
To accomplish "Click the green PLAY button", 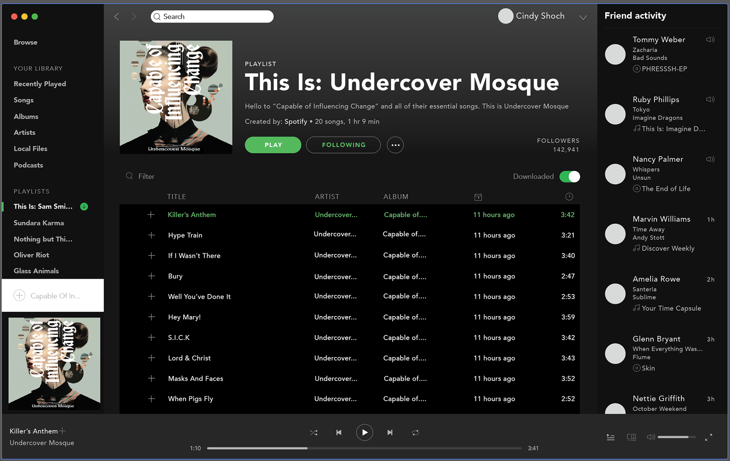I will 273,145.
